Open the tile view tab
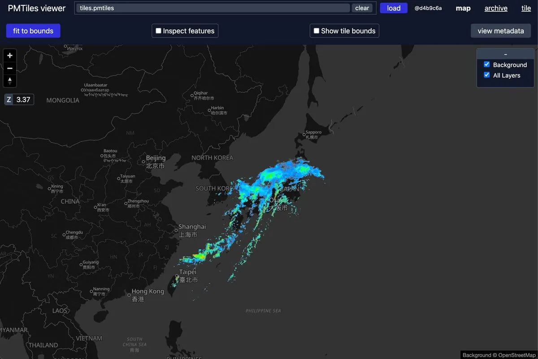The height and width of the screenshot is (359, 538). pos(526,8)
